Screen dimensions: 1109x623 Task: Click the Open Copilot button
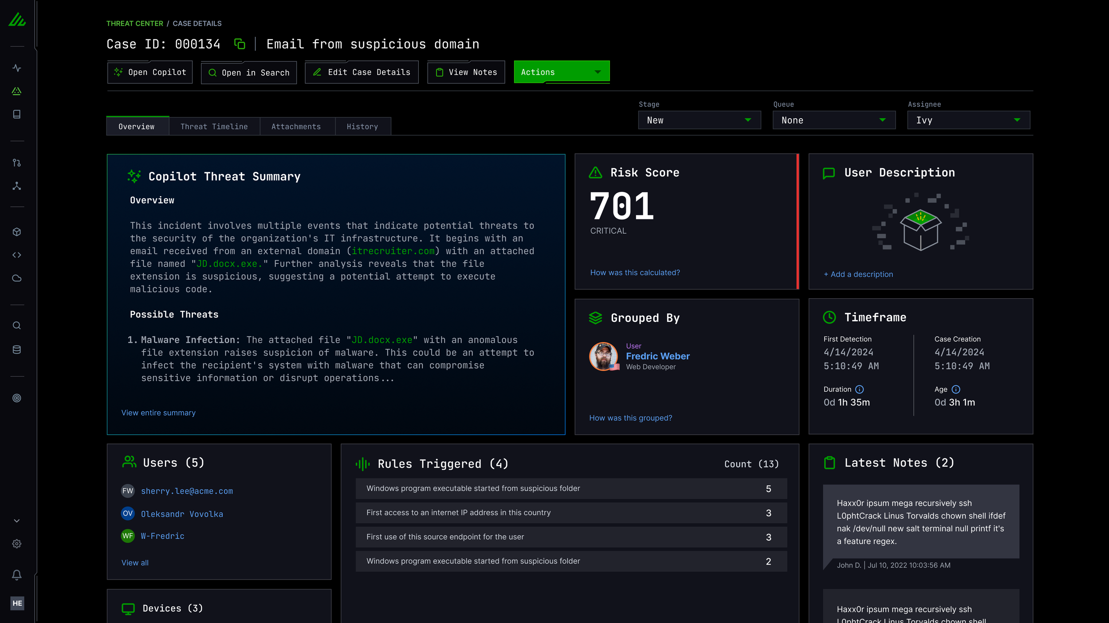(149, 72)
